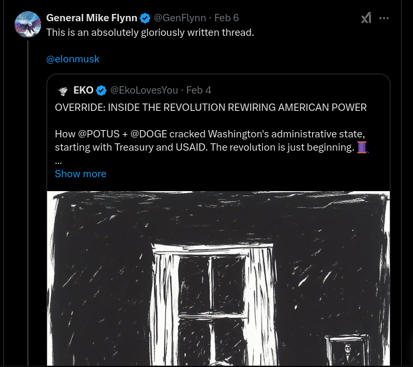Image resolution: width=413 pixels, height=367 pixels.
Task: Click the verified badge beside EKO
Action: 102,90
